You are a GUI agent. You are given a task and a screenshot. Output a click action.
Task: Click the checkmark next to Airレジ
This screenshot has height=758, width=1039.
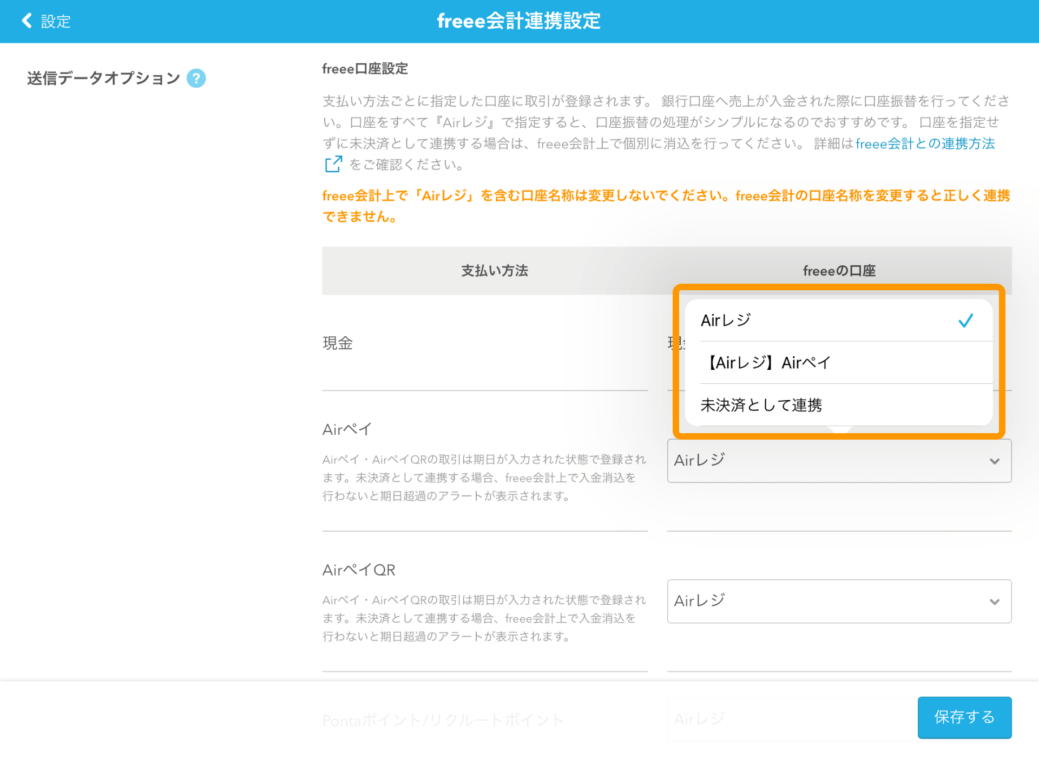click(x=965, y=321)
